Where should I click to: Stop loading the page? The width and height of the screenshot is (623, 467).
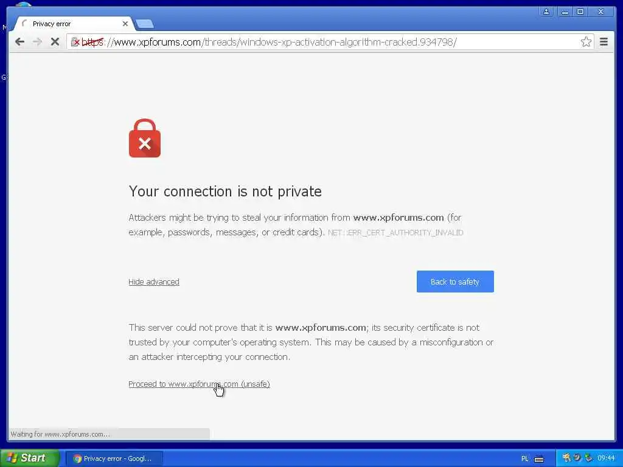(55, 42)
